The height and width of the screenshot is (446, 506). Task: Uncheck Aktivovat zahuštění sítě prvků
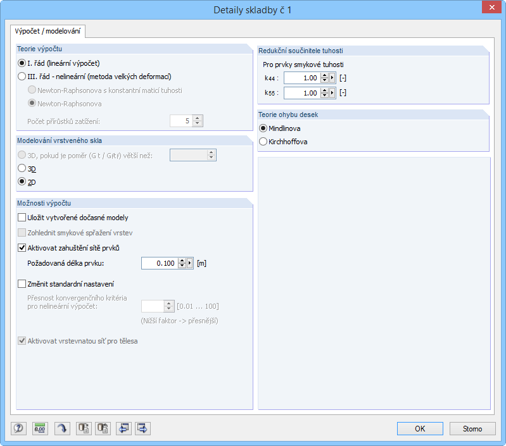pyautogui.click(x=22, y=248)
